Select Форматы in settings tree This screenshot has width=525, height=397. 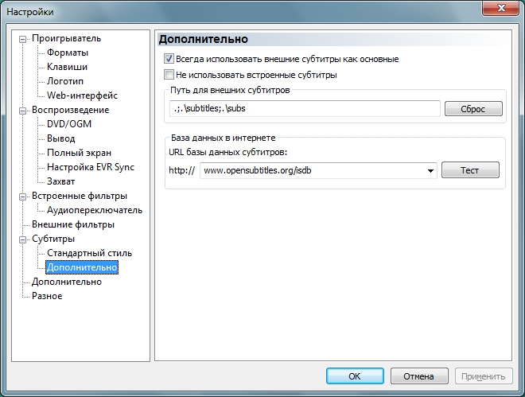point(68,53)
